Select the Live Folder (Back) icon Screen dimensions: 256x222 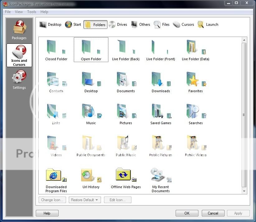tap(126, 50)
